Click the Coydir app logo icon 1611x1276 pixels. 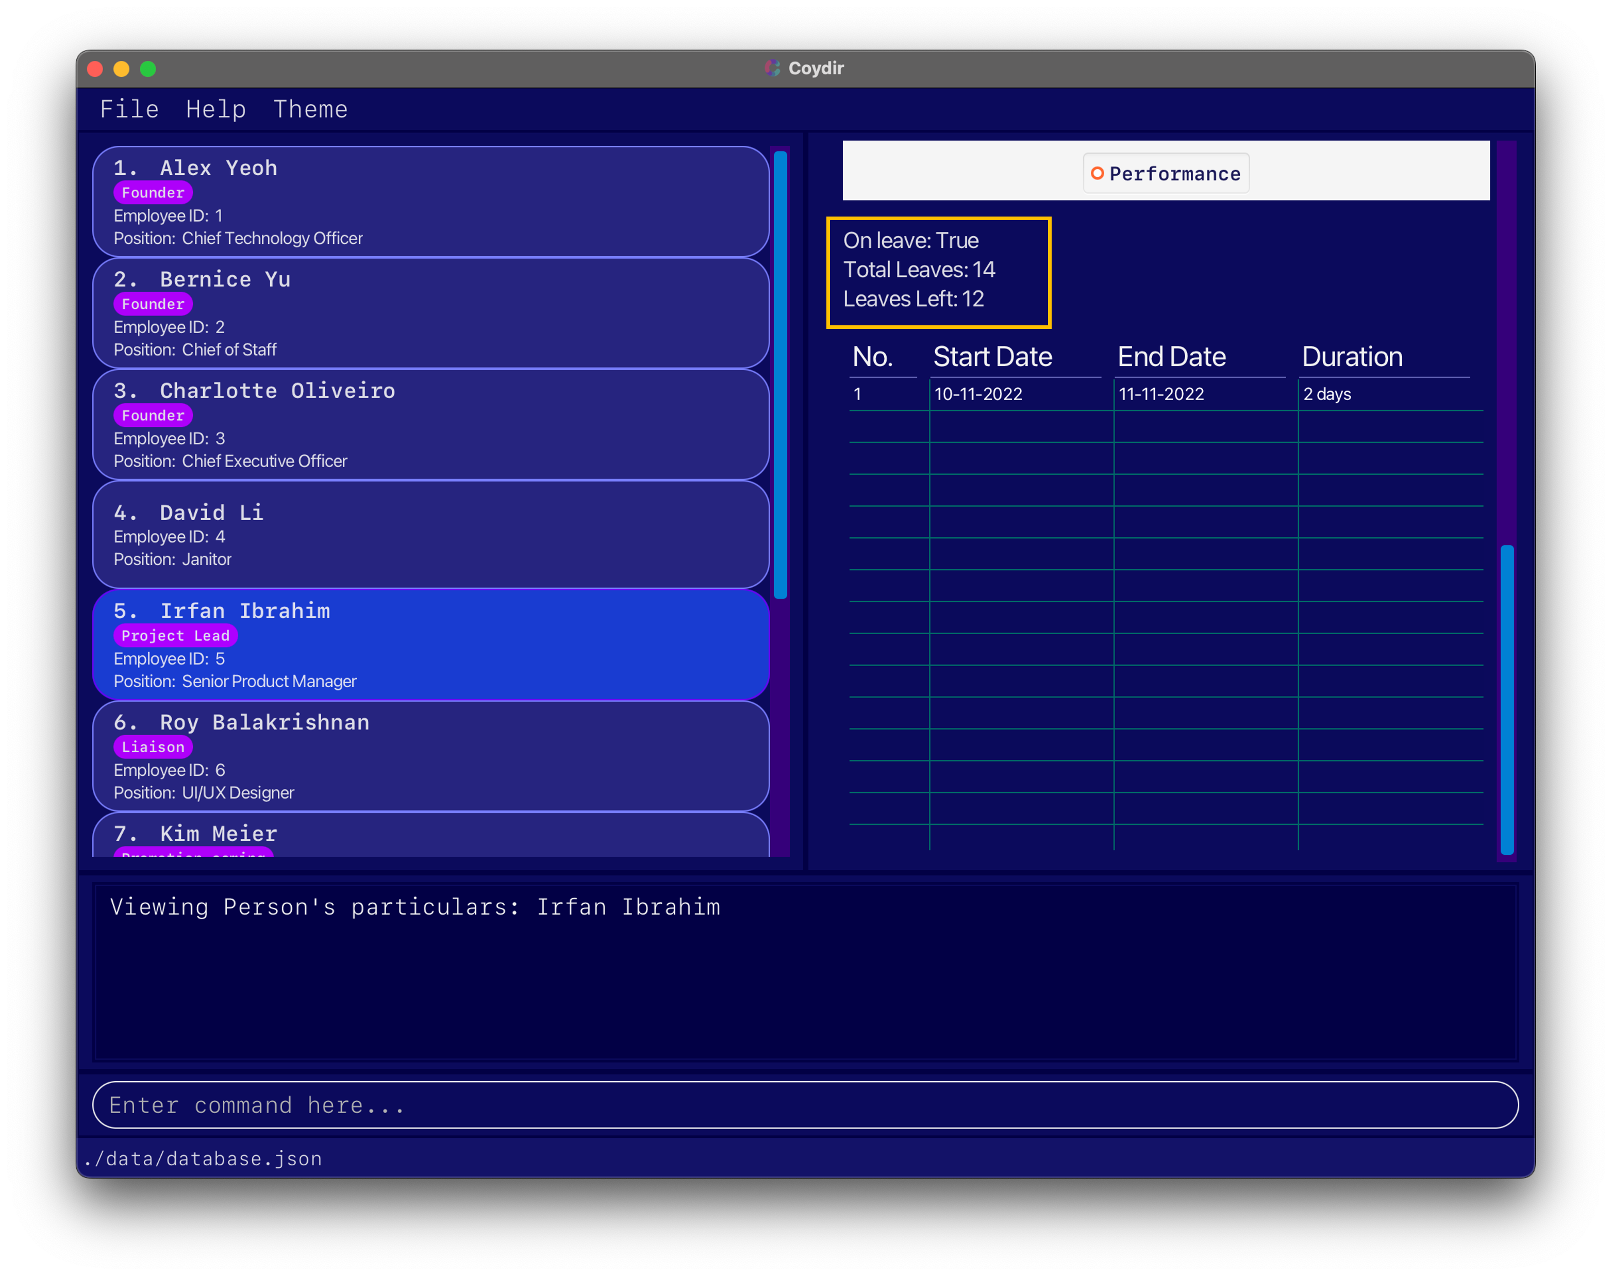click(x=773, y=68)
